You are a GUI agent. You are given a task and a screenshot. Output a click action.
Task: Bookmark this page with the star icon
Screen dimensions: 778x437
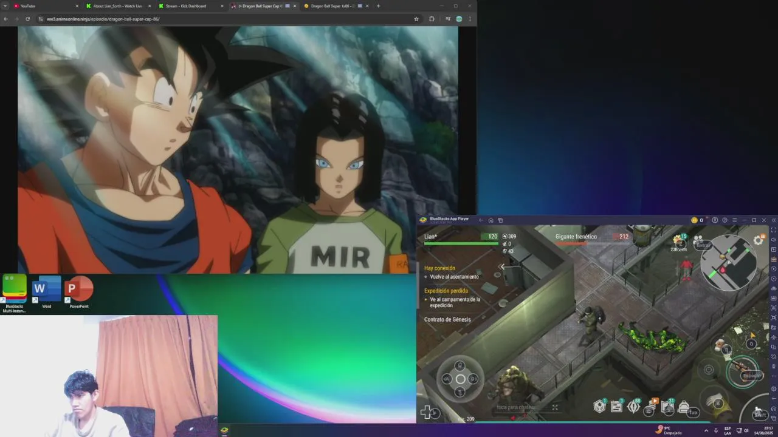416,19
